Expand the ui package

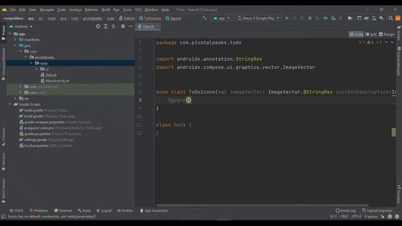coord(36,69)
